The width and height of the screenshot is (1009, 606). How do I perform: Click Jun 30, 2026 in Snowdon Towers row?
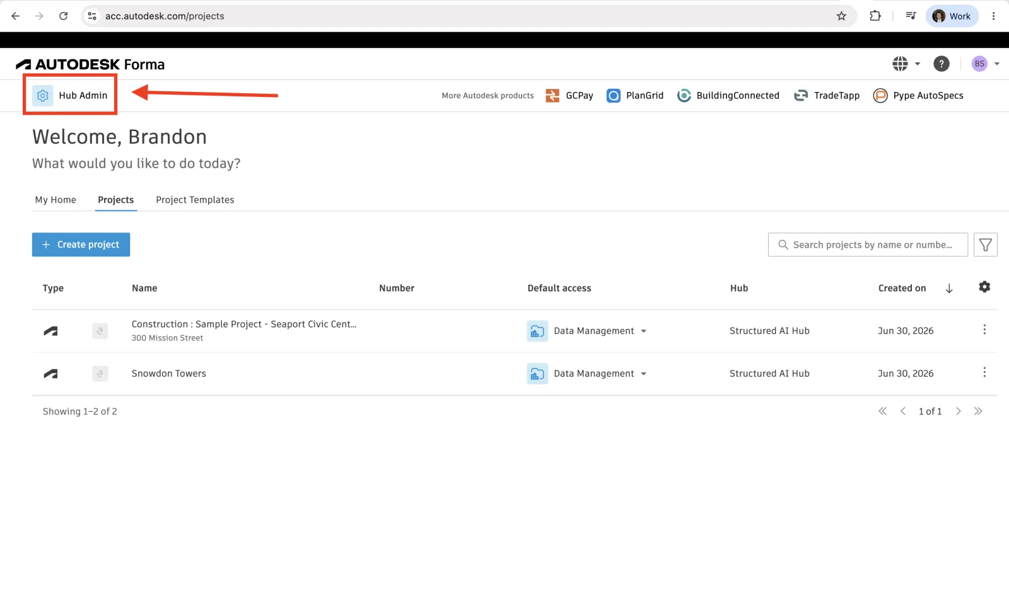click(x=906, y=374)
